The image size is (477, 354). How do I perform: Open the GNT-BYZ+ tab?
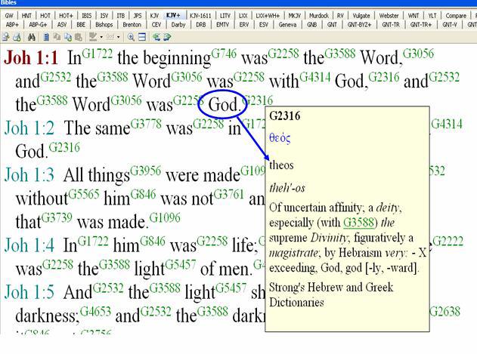(x=359, y=25)
